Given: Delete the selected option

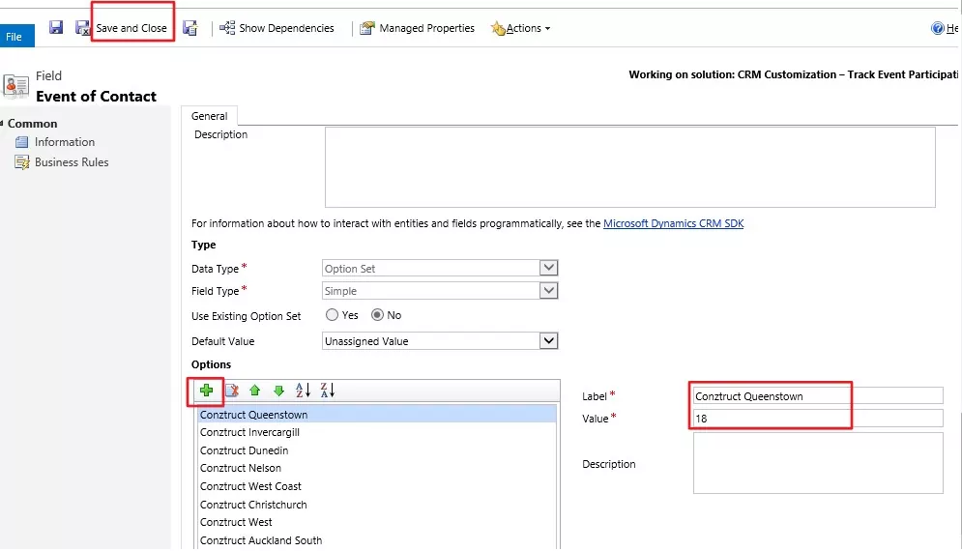Looking at the screenshot, I should click(232, 391).
